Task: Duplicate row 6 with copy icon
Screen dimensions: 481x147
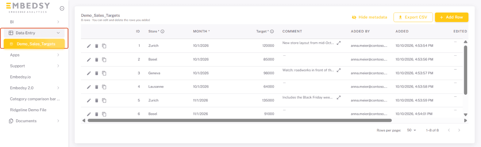Action: coord(104,114)
